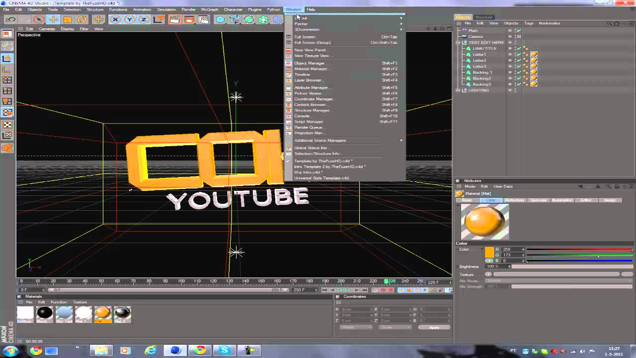The height and width of the screenshot is (358, 636).
Task: Expand the 3Dconnexion submenu
Action: coord(345,29)
